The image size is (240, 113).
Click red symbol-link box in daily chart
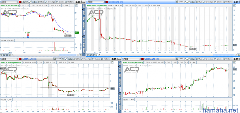click(20, 2)
